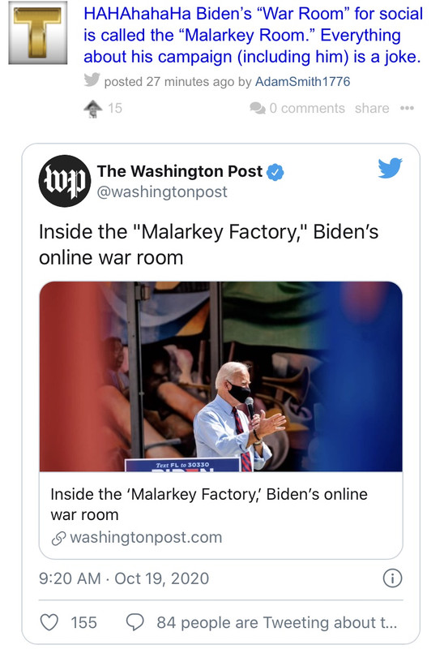Click the upvote count of 15
This screenshot has height=649, width=444.
click(x=115, y=108)
